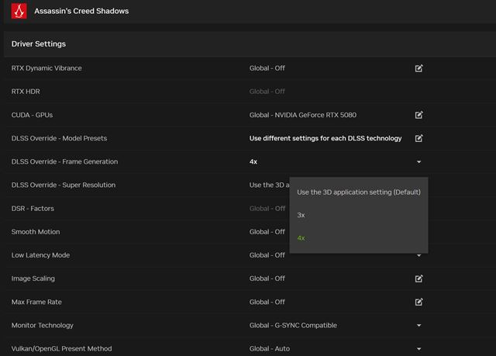Image resolution: width=496 pixels, height=356 pixels.
Task: Open the Vulkan/OpenGL Present Method dropdown
Action: tap(418, 349)
